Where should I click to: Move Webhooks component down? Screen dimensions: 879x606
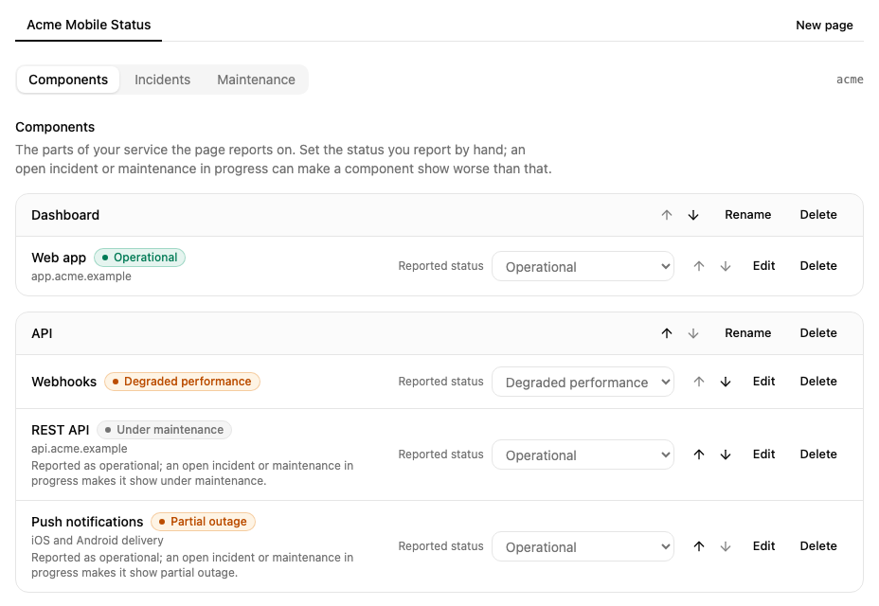click(726, 382)
